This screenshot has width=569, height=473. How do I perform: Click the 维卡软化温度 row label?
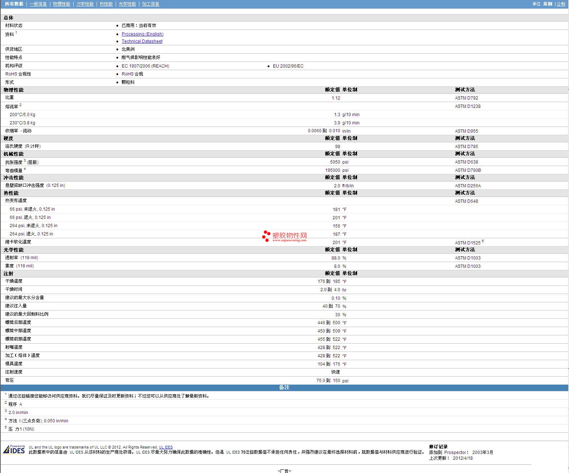18,242
